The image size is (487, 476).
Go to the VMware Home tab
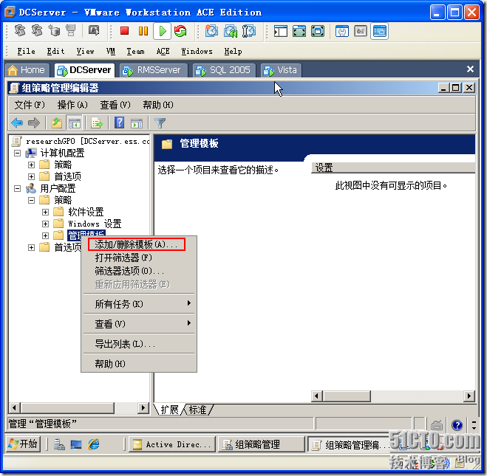pos(27,70)
